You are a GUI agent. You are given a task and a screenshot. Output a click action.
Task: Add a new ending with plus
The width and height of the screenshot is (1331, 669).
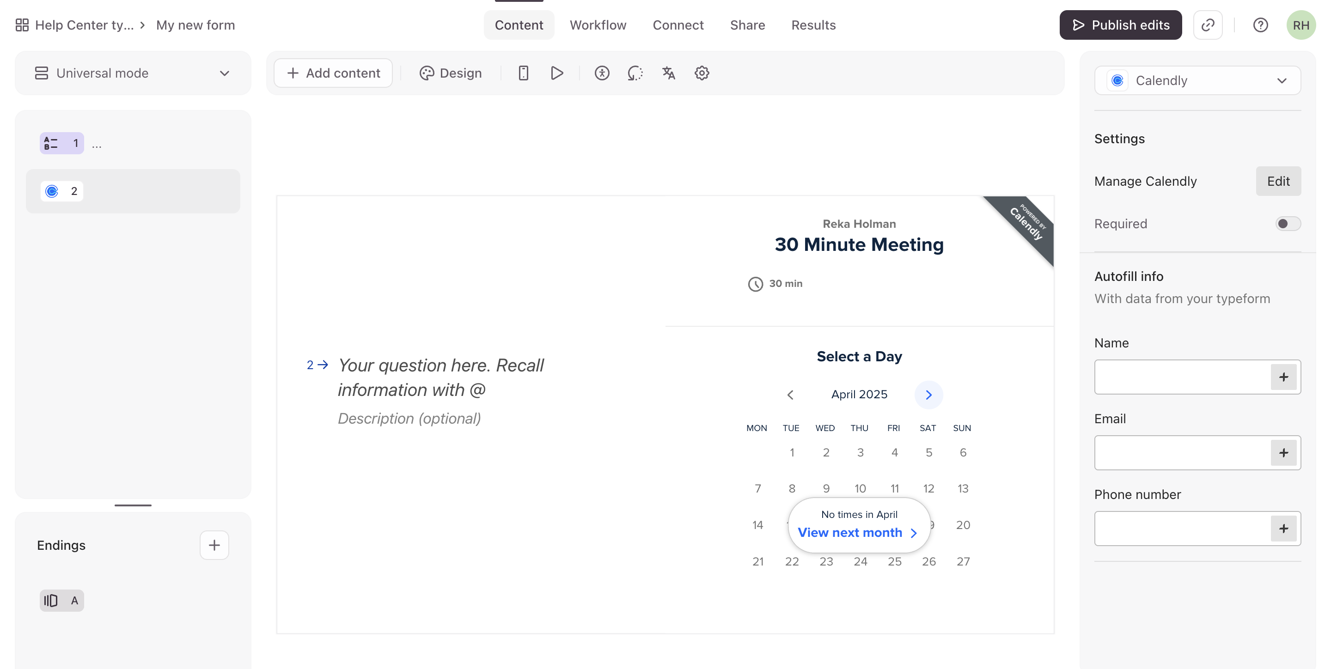214,545
